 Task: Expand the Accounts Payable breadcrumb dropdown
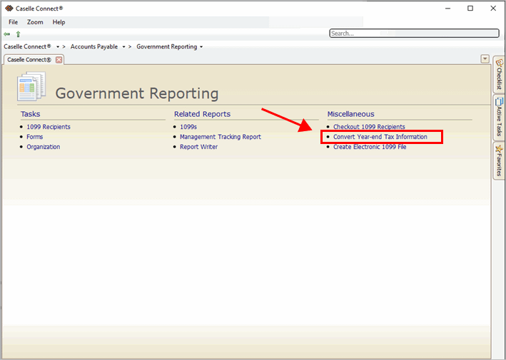coord(123,47)
